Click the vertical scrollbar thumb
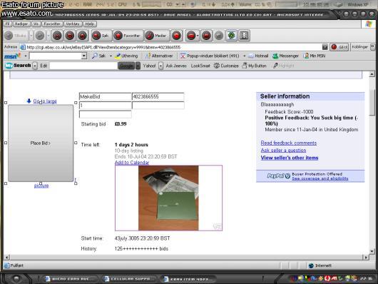This screenshot has height=284, width=378. click(x=372, y=103)
